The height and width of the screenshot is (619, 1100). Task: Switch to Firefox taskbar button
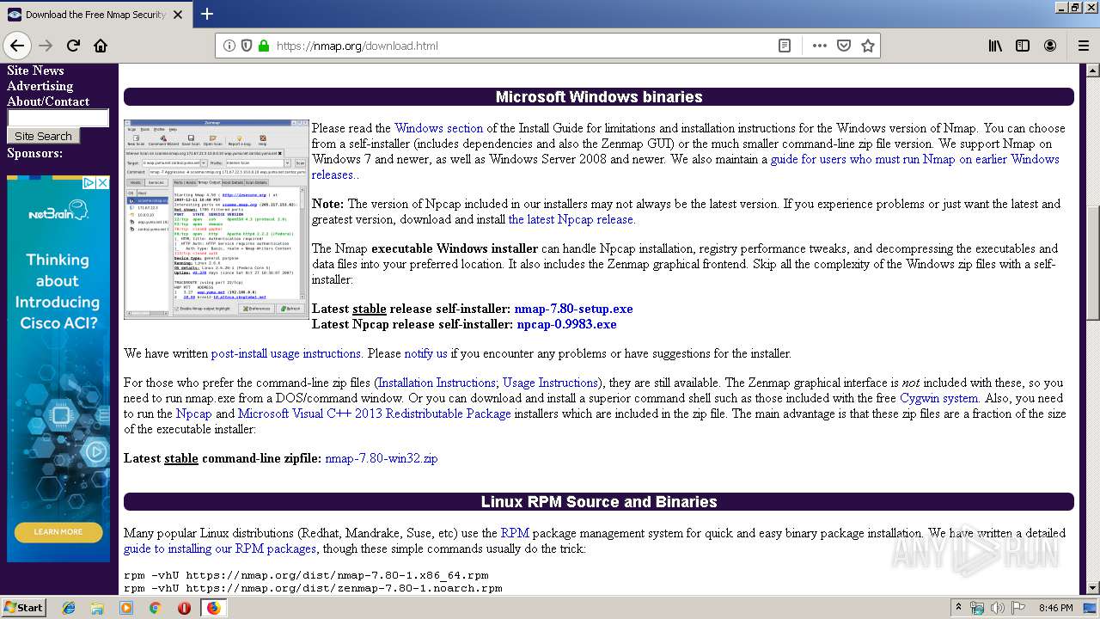tap(213, 608)
